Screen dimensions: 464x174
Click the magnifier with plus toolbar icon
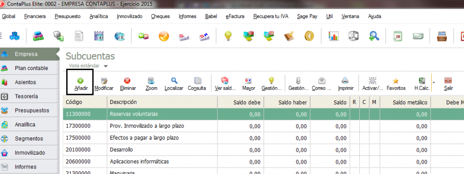coord(374,36)
